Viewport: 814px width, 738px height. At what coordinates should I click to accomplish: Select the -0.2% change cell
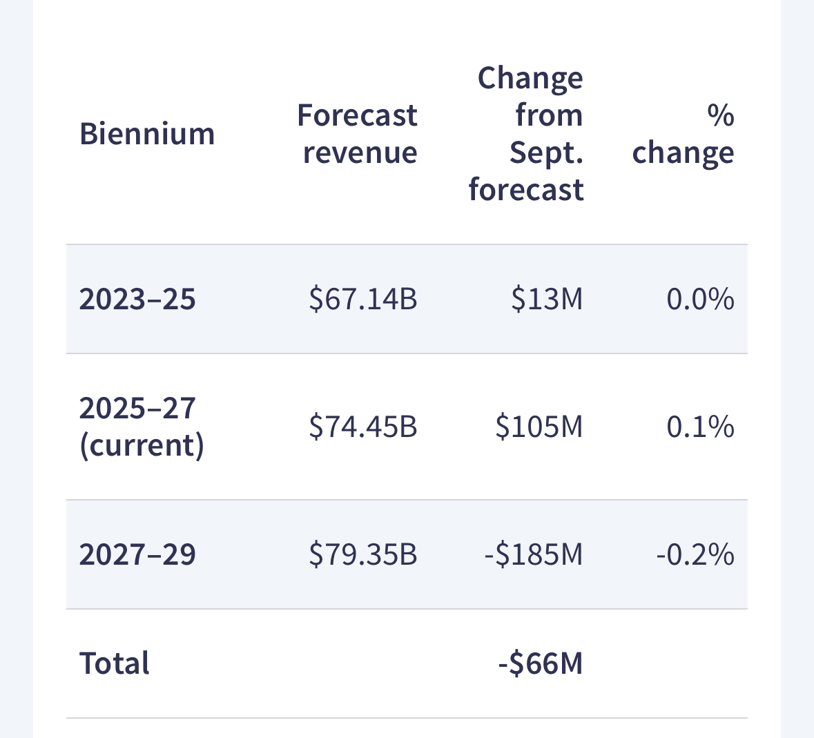(x=695, y=554)
